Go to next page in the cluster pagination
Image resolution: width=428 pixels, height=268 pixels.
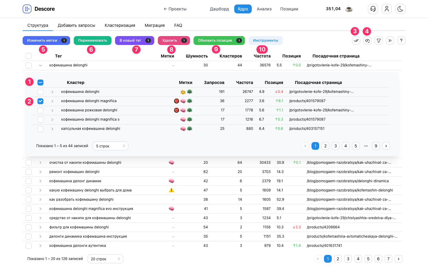tap(386, 146)
